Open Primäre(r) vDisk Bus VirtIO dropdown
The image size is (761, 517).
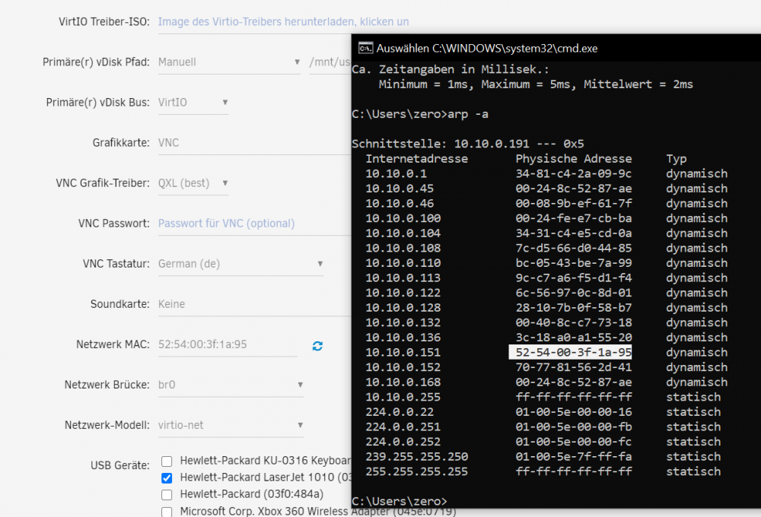point(193,103)
